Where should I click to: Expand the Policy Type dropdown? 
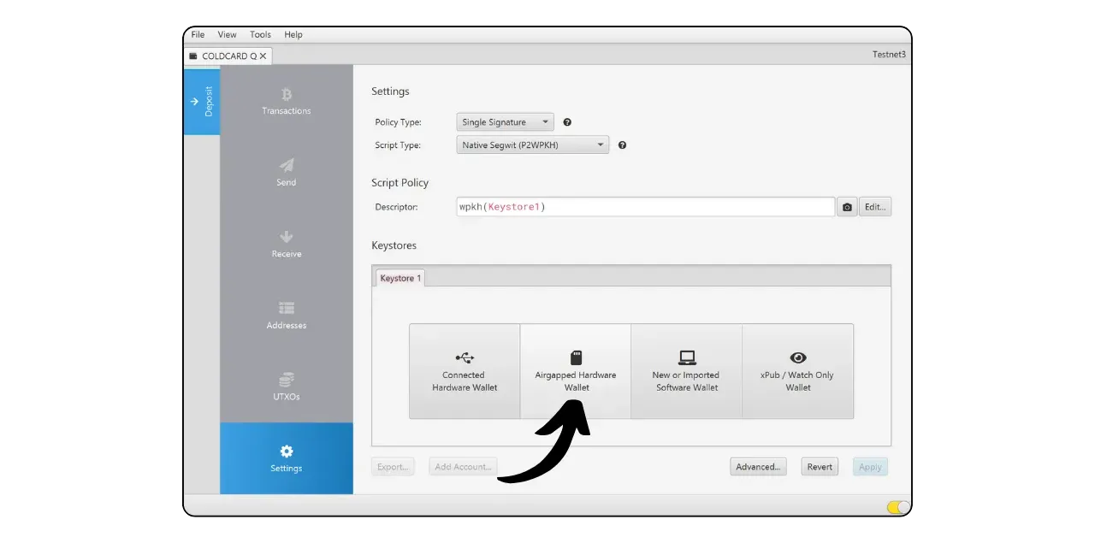click(x=505, y=122)
